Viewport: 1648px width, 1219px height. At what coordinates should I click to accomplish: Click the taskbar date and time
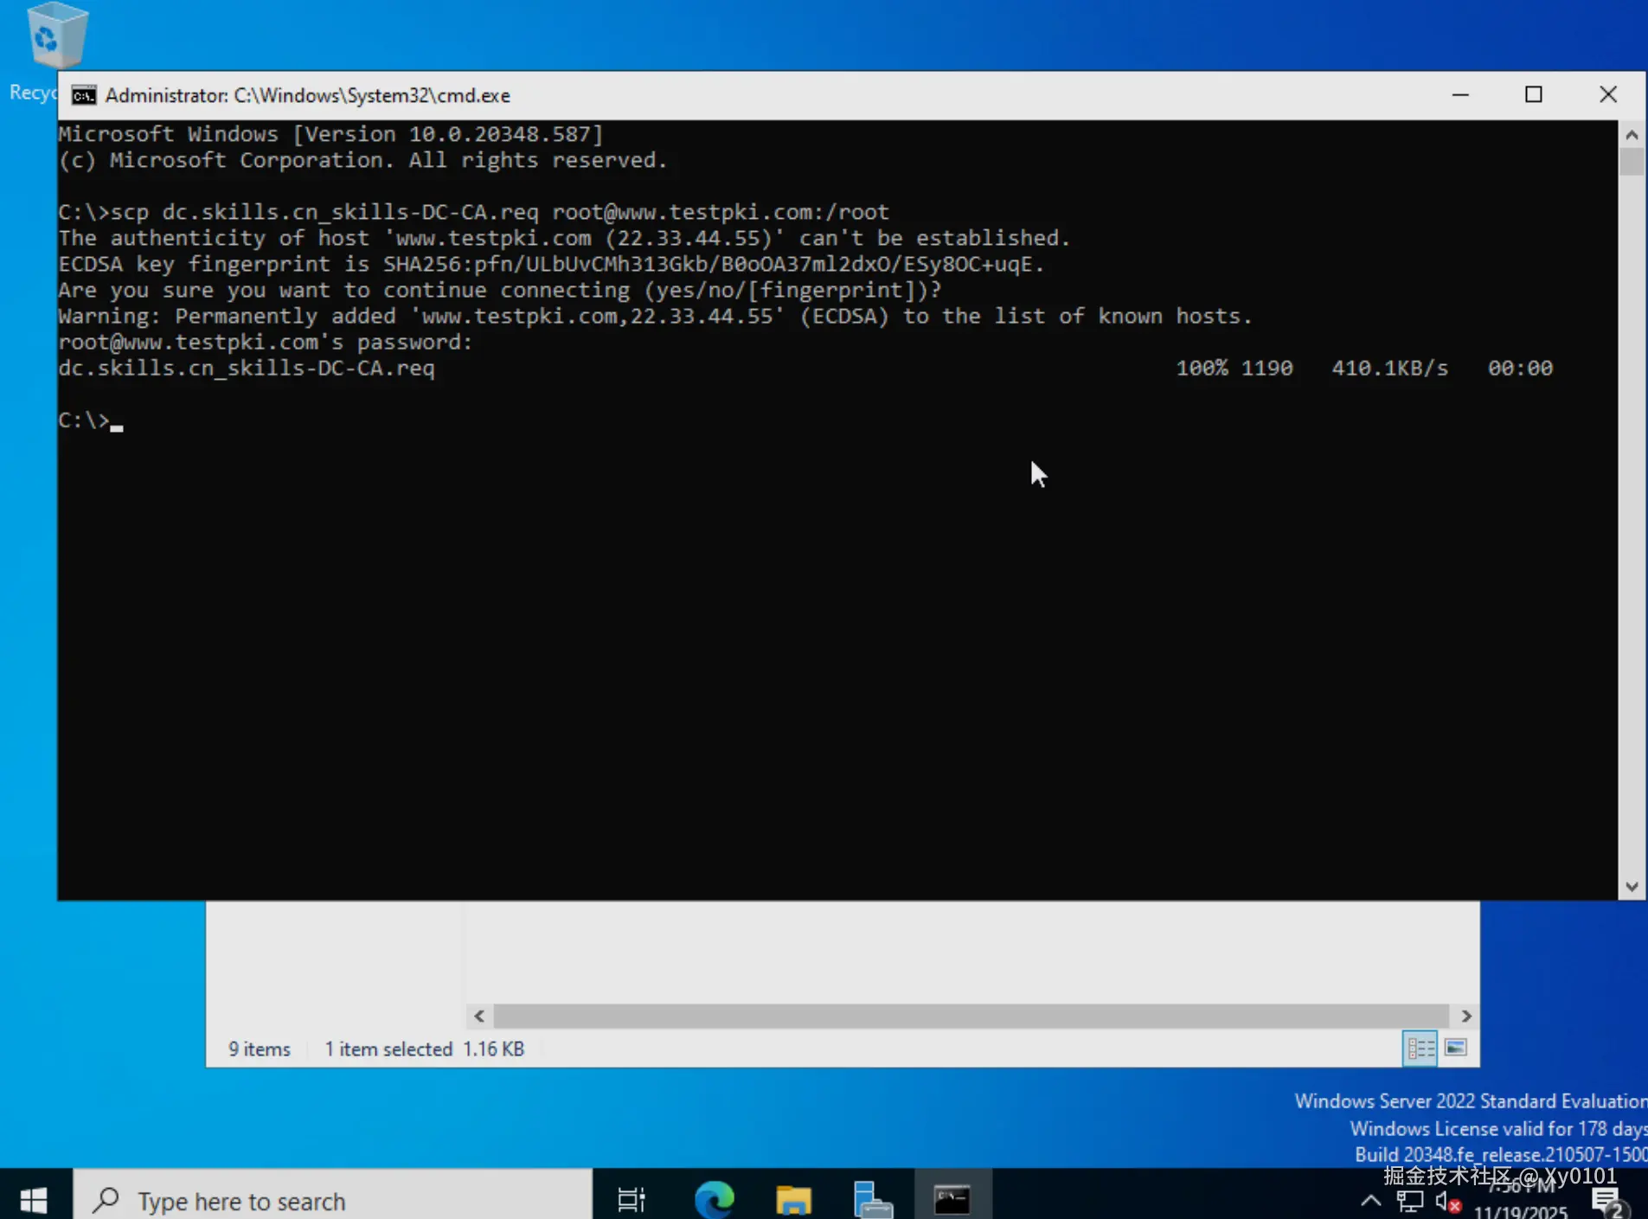click(1522, 1200)
